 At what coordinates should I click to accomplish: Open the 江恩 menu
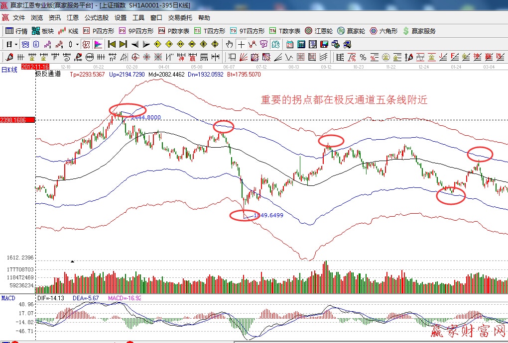click(73, 17)
